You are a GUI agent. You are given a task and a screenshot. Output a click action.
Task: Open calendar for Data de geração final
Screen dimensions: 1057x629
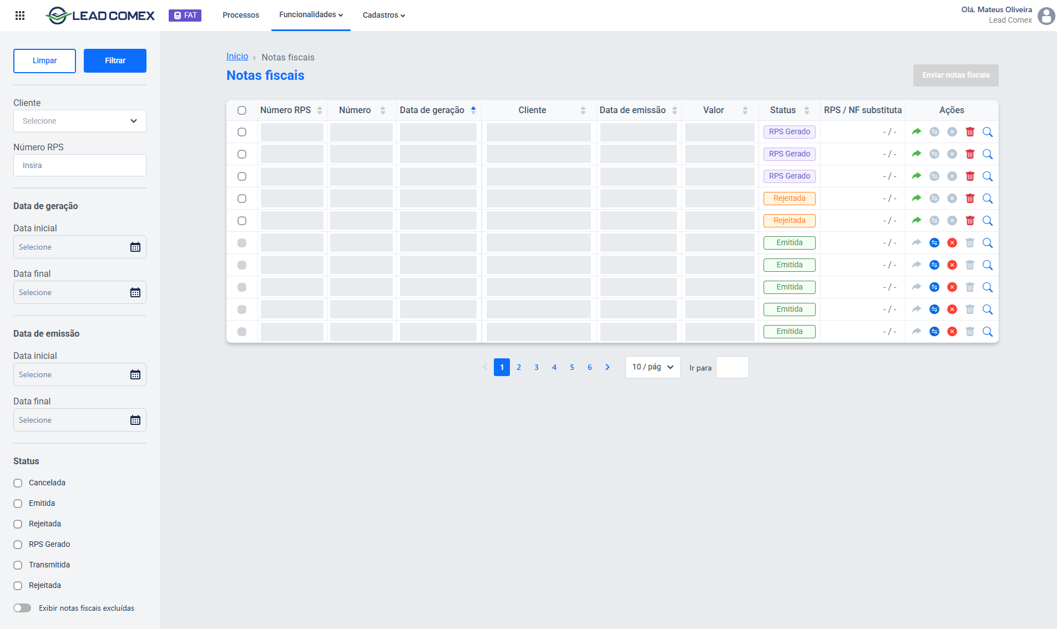135,293
